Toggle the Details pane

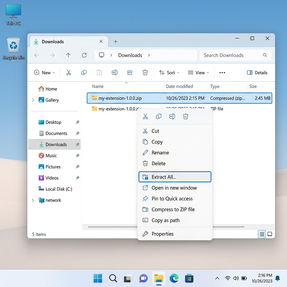[257, 73]
